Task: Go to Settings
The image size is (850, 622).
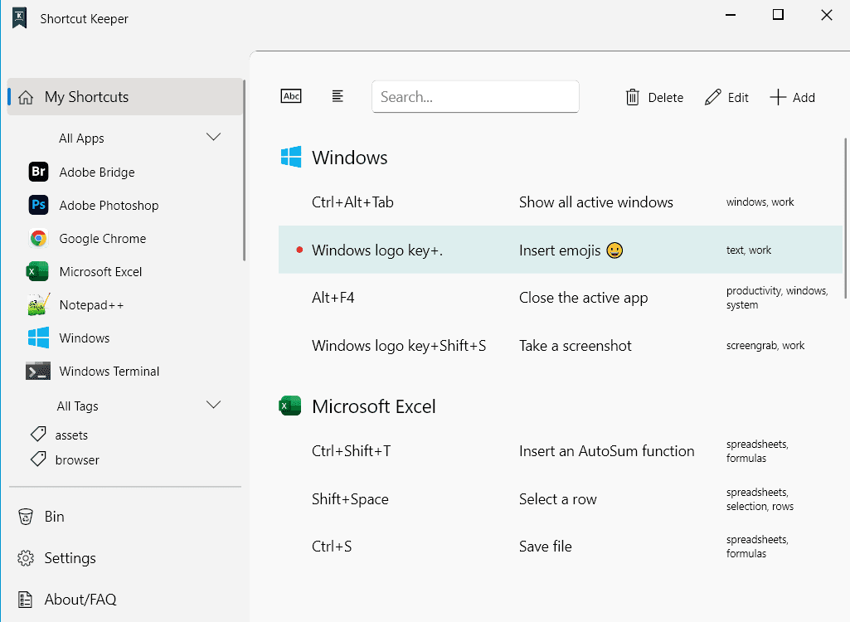Action: click(x=68, y=557)
